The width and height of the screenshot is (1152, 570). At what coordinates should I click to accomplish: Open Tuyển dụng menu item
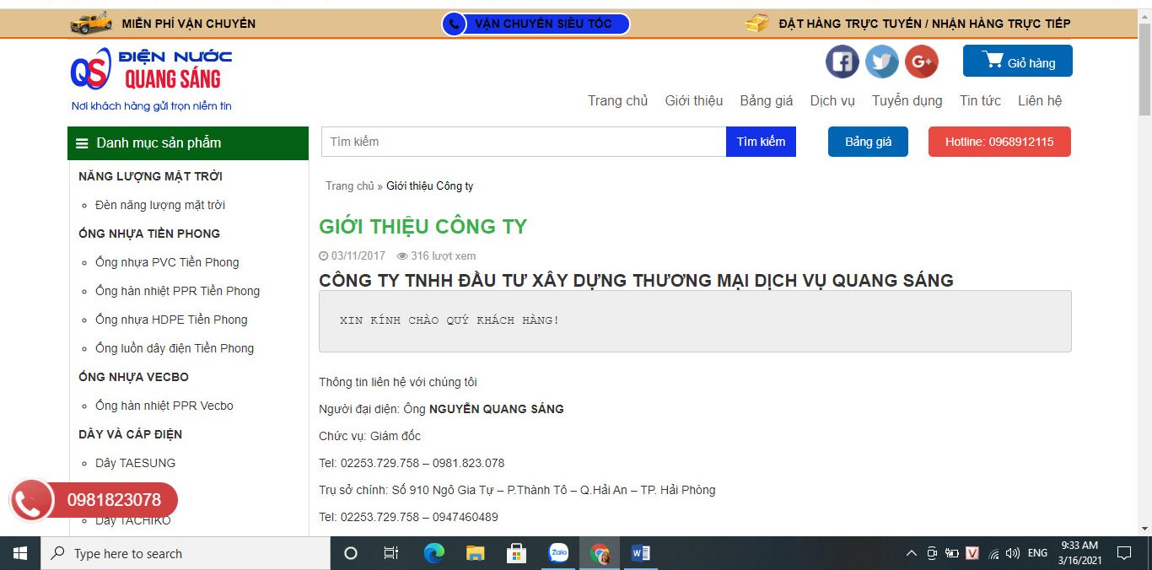[907, 101]
